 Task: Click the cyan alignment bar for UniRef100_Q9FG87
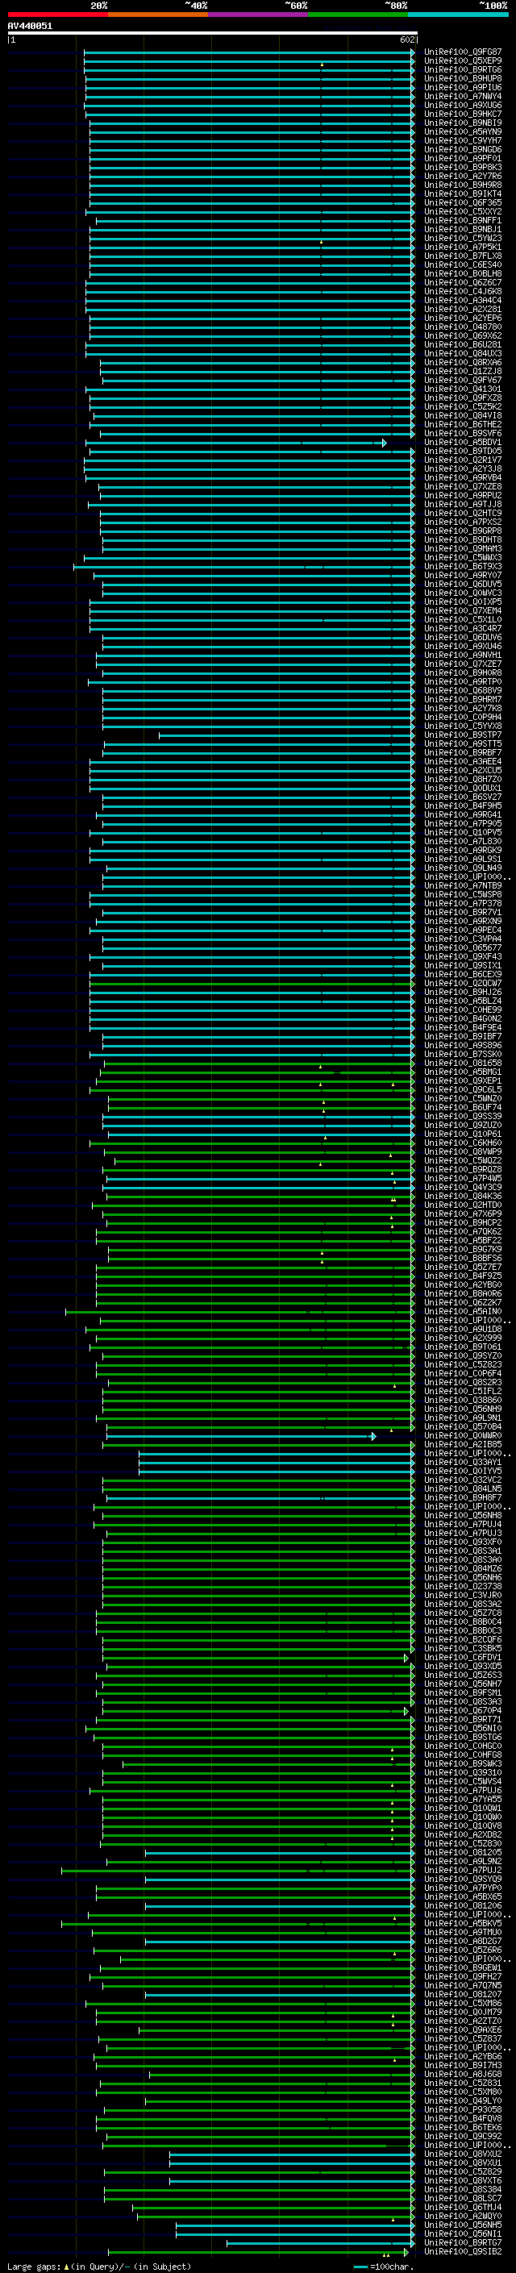[x=249, y=52]
